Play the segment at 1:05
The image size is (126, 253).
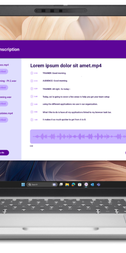pos(32,120)
